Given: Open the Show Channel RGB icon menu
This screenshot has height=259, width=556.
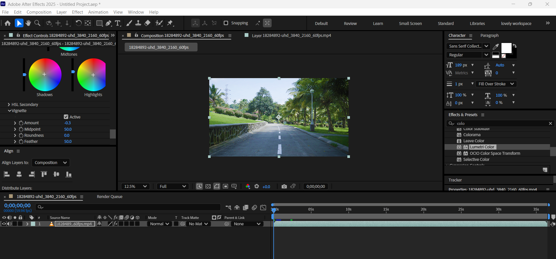Looking at the screenshot, I should click(x=248, y=186).
